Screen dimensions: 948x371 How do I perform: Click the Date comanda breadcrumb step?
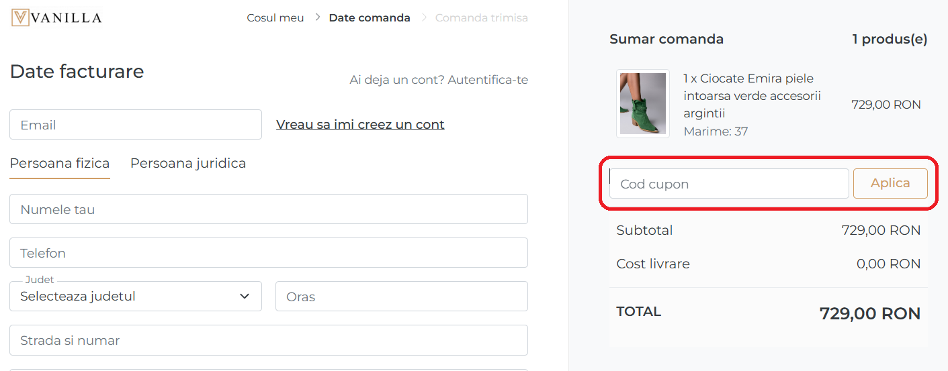click(370, 18)
